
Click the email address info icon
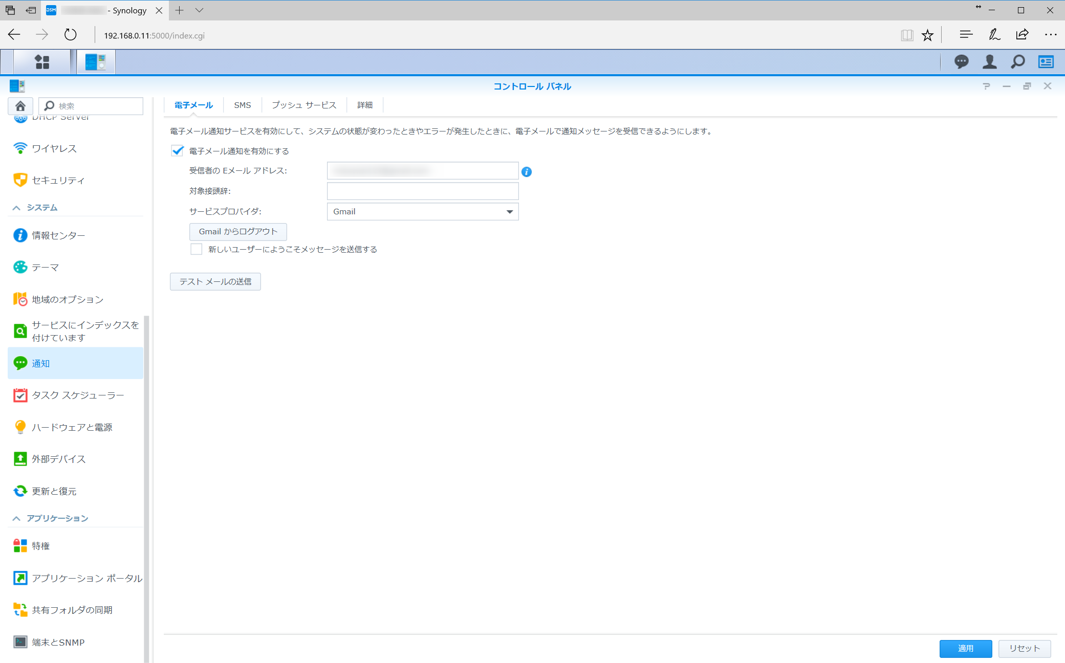(x=526, y=172)
